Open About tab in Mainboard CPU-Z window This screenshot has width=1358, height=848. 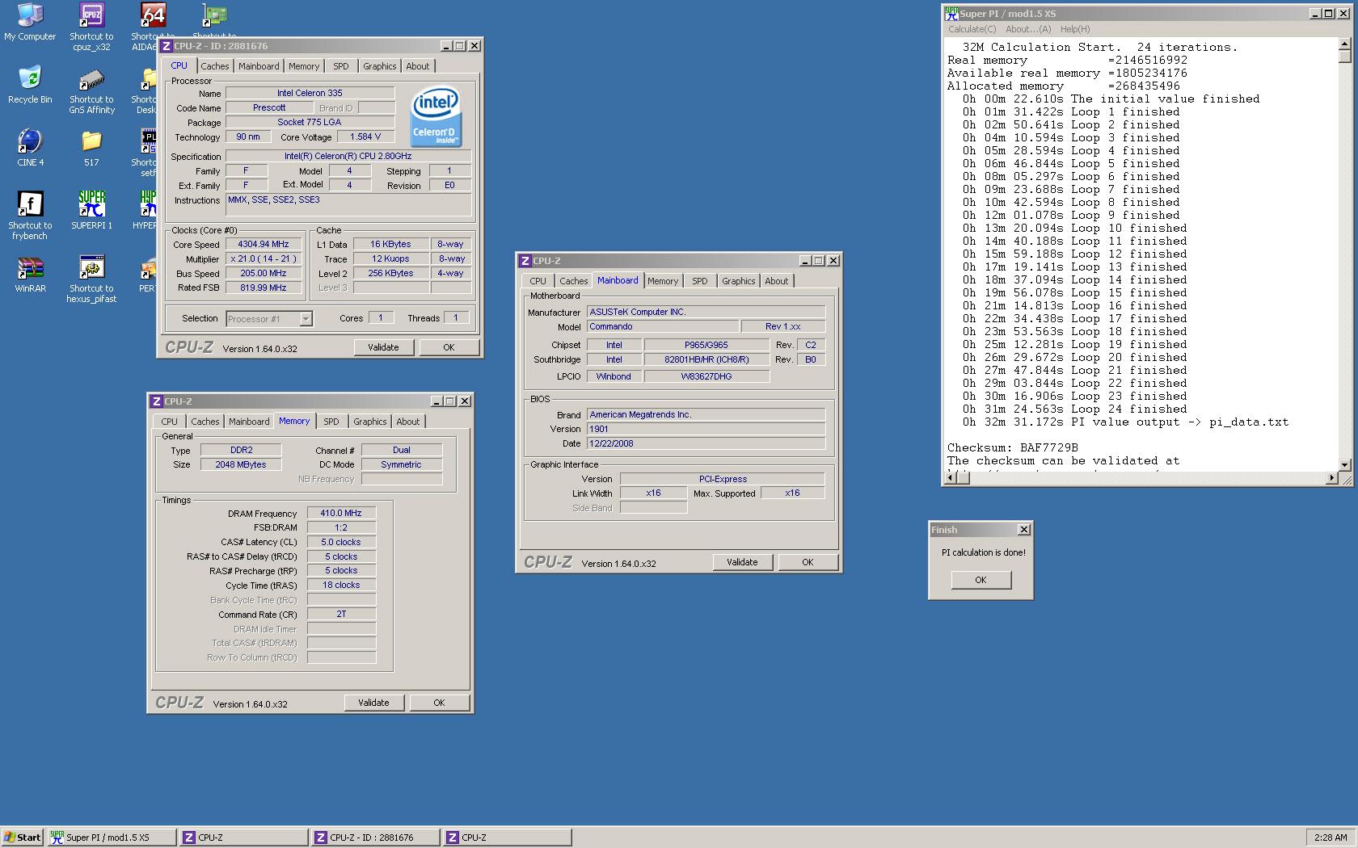click(777, 281)
